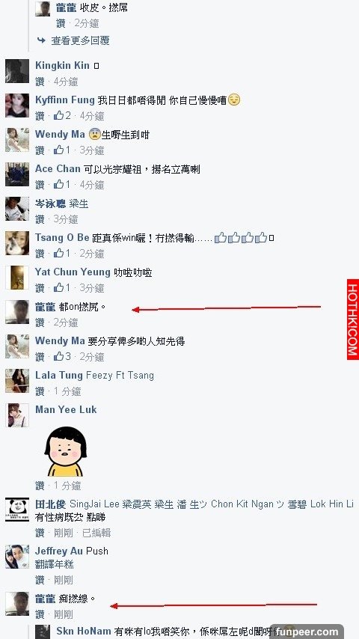The height and width of the screenshot is (639, 359).
Task: Open Man Yee Luk's profile link
Action: pyautogui.click(x=66, y=409)
